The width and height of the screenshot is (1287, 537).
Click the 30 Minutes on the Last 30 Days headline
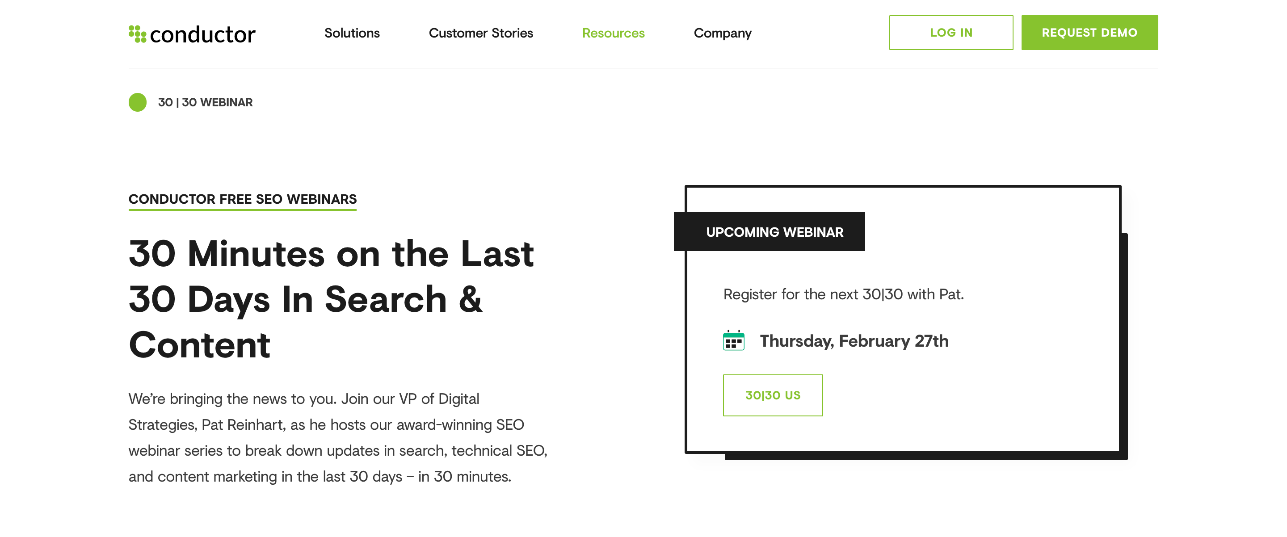[331, 299]
